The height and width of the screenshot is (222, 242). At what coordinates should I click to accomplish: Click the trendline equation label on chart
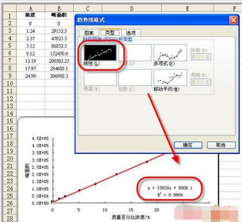170,191
